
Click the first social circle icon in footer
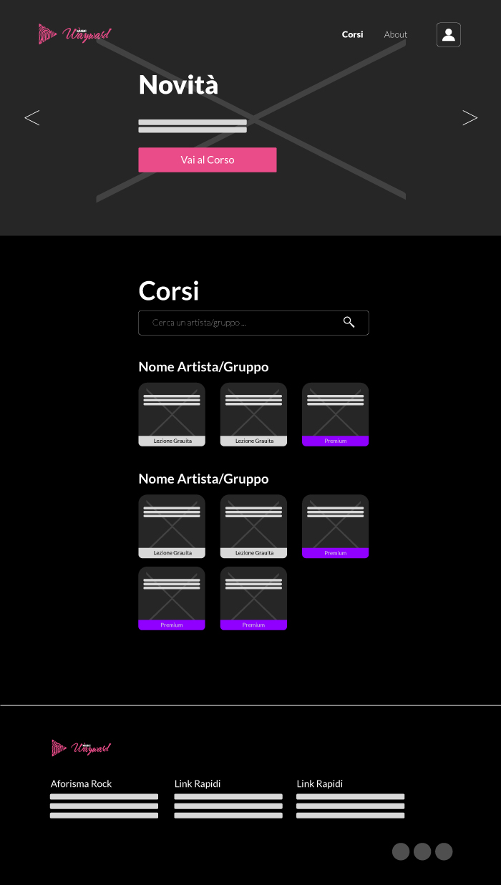401,851
